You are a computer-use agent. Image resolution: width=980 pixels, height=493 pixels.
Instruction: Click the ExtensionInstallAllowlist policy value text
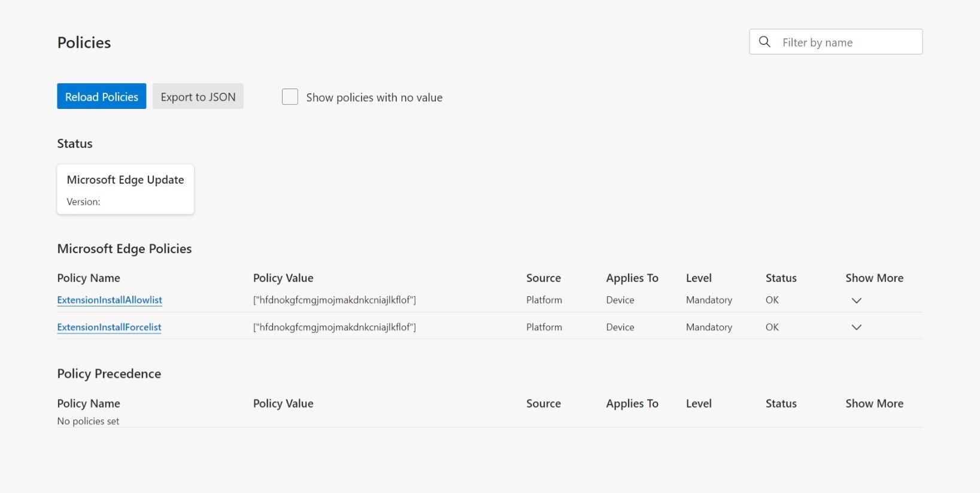tap(335, 300)
